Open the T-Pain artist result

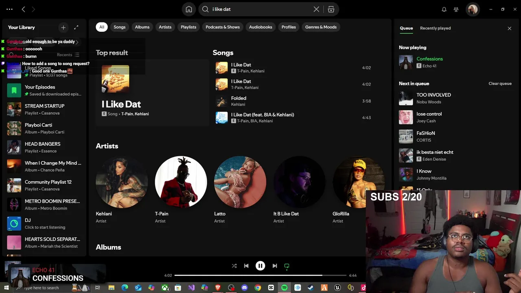(x=181, y=190)
